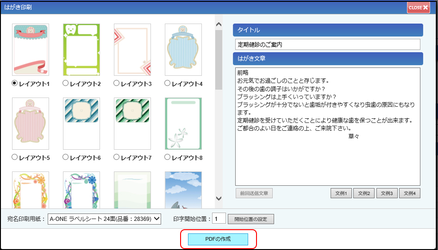Click the layout list scroll down arrow
438x250 pixels.
pyautogui.click(x=219, y=198)
